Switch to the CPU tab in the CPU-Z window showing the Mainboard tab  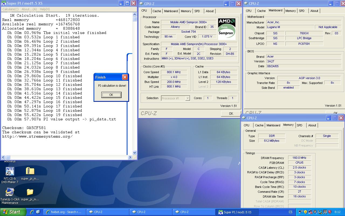(x=249, y=11)
